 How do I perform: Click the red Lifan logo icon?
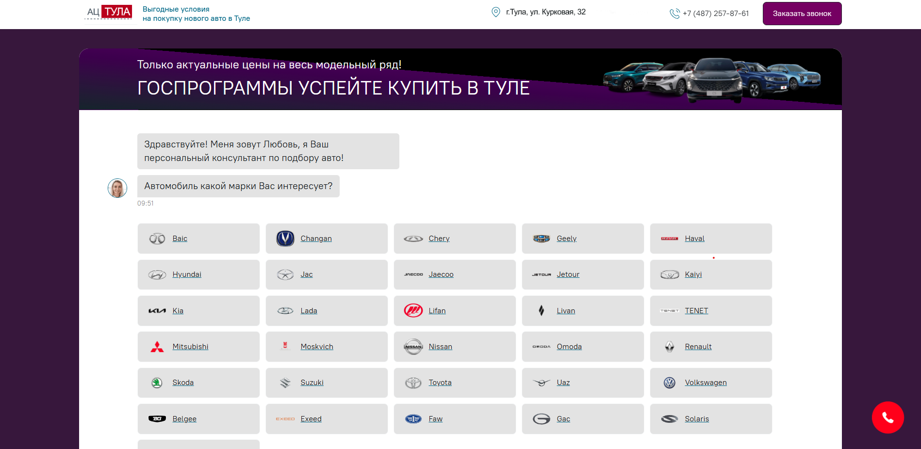[x=413, y=311]
